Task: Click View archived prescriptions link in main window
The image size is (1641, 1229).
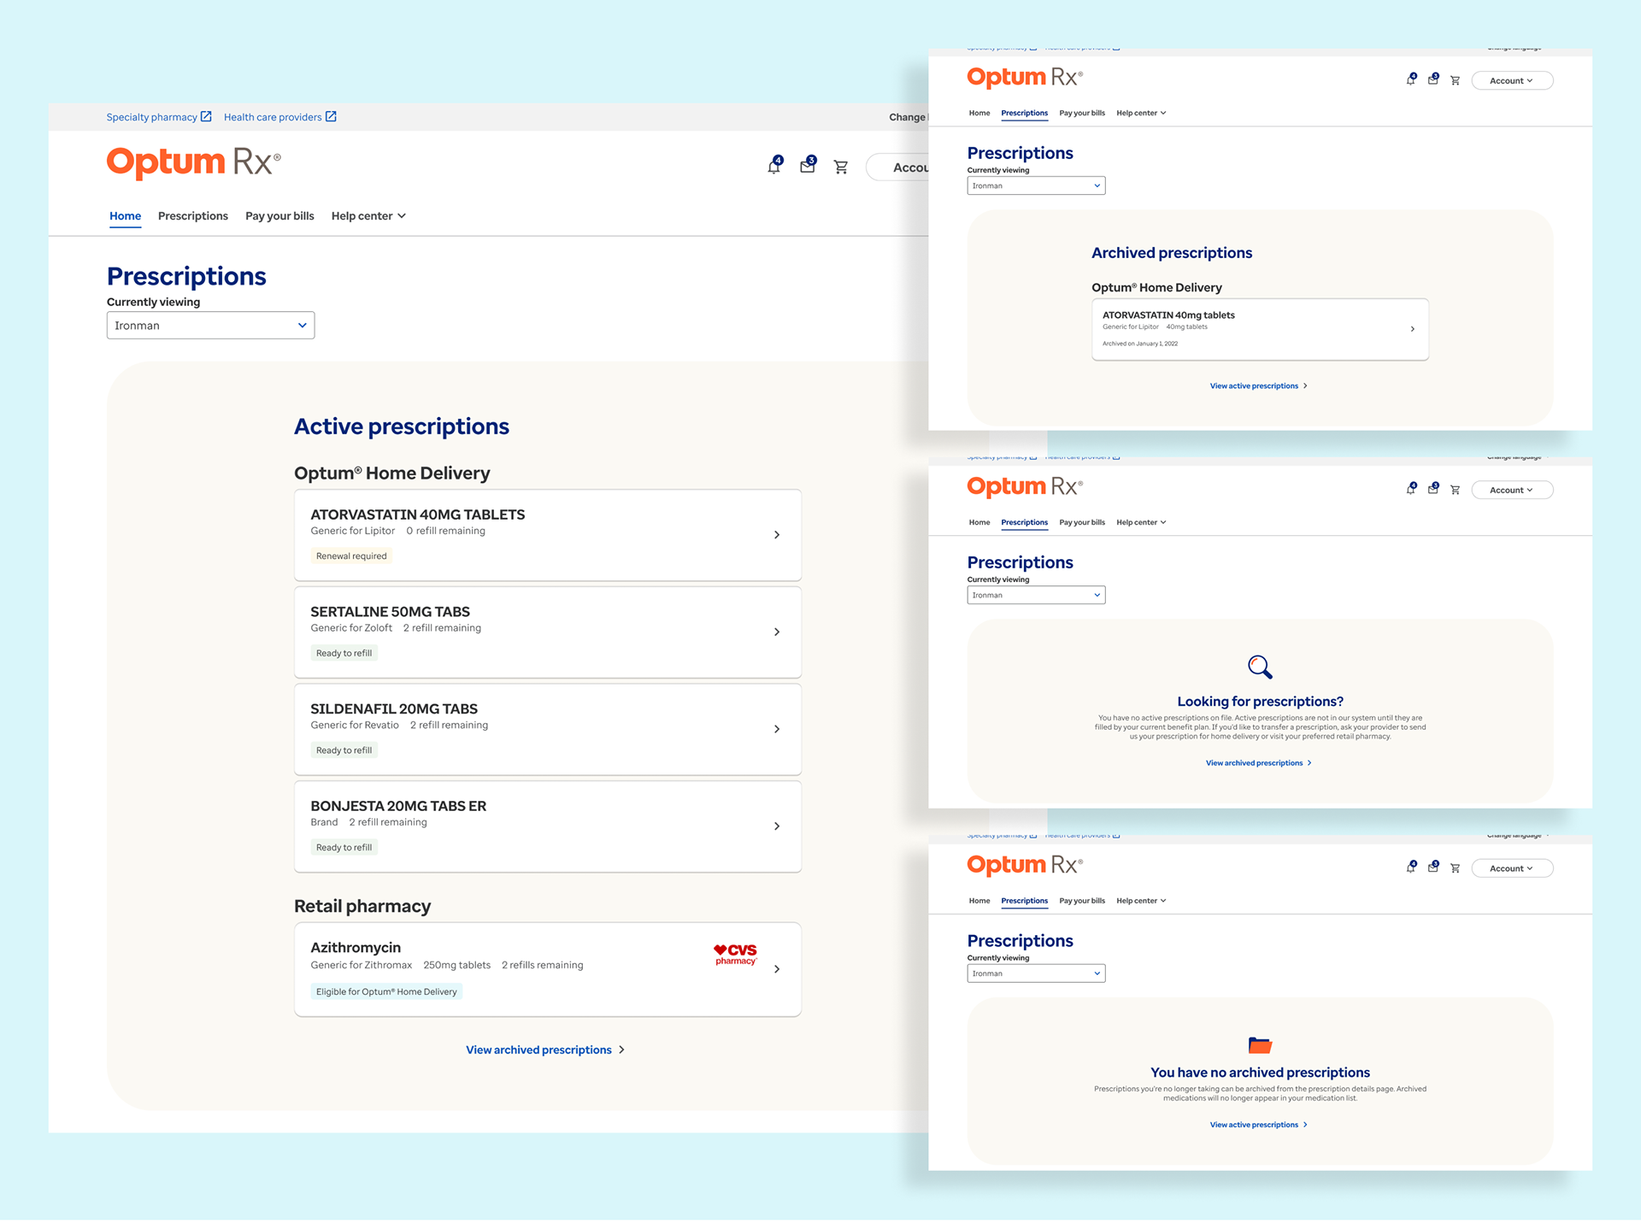Action: (545, 1050)
